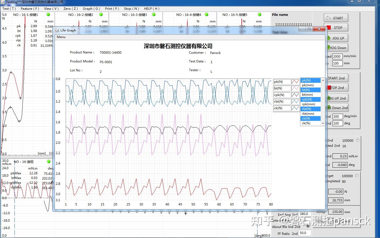Click the plot list scroll-down arrow
Image resolution: width=380 pixels, height=238 pixels.
point(323,123)
